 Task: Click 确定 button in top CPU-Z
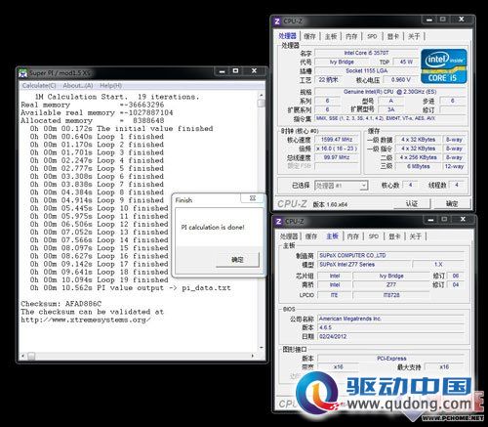click(452, 204)
